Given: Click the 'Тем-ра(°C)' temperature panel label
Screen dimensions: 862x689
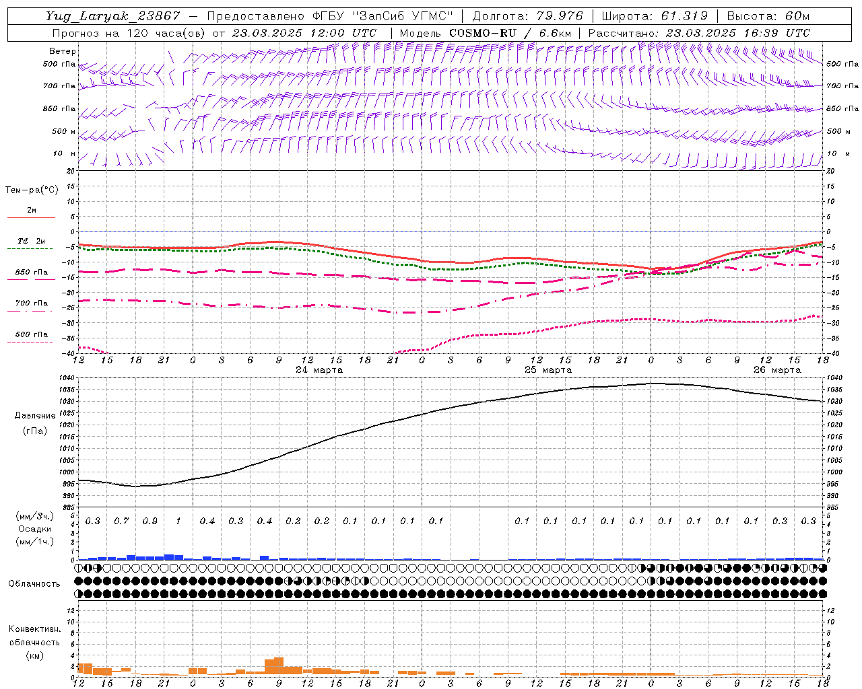Looking at the screenshot, I should point(32,190).
